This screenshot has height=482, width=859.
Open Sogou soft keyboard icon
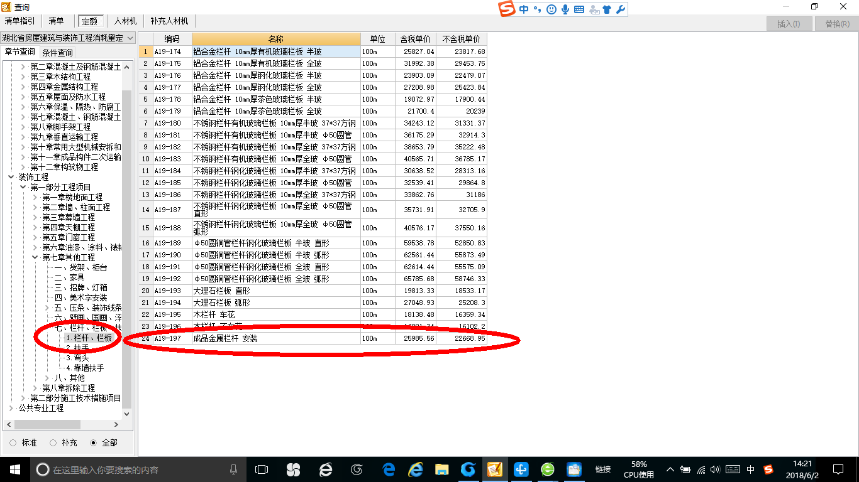click(x=579, y=9)
